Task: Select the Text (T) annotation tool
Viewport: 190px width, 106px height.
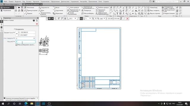Action: 117,14
